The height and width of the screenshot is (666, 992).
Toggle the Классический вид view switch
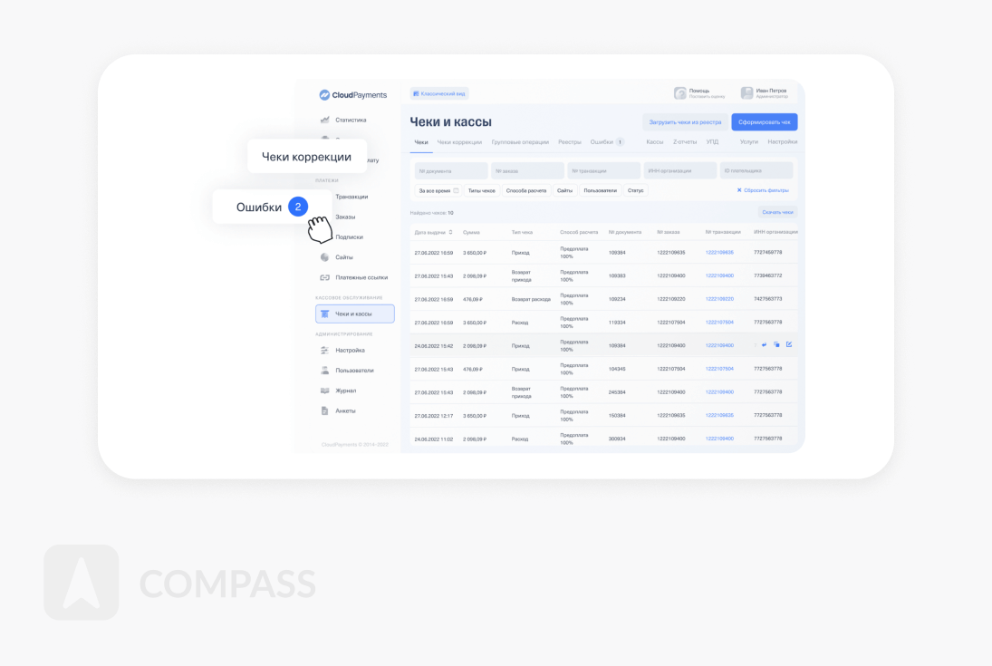pos(439,93)
